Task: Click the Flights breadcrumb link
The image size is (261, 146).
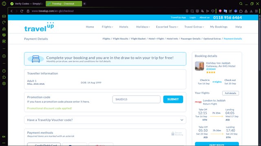Action: (x=106, y=39)
